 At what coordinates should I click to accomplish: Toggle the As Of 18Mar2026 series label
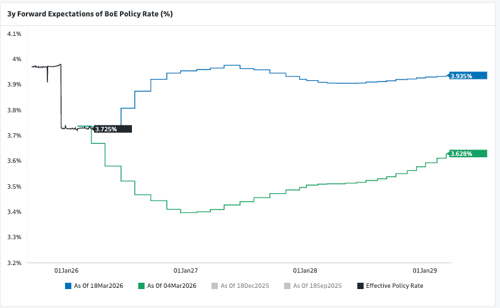tap(98, 286)
